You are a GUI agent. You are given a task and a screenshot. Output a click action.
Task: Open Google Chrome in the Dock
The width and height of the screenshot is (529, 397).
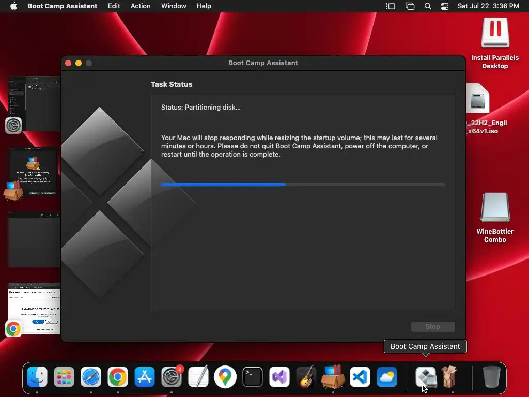(x=118, y=377)
